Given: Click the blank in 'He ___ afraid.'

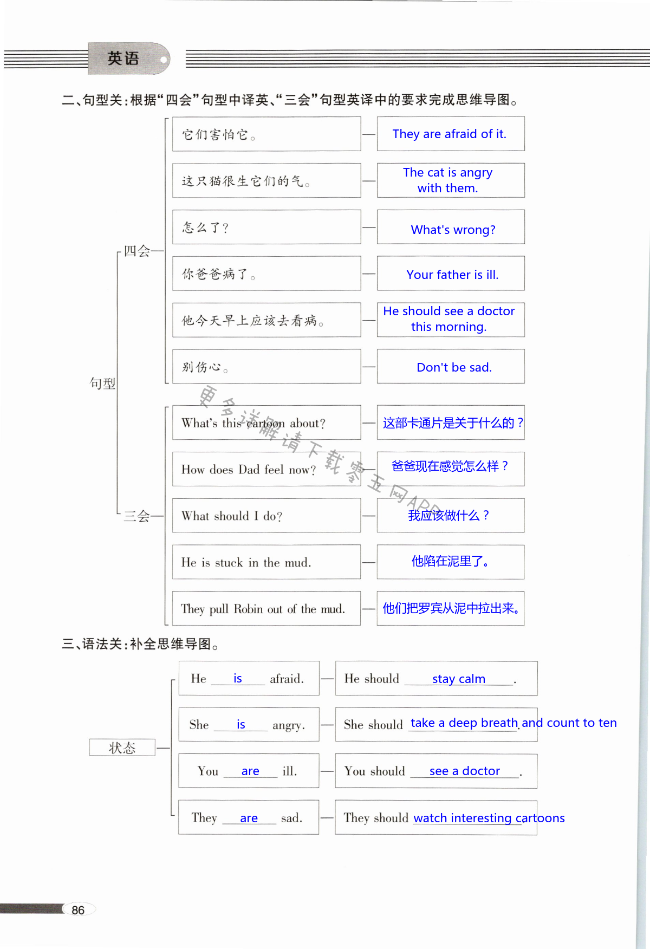Looking at the screenshot, I should pos(238,679).
